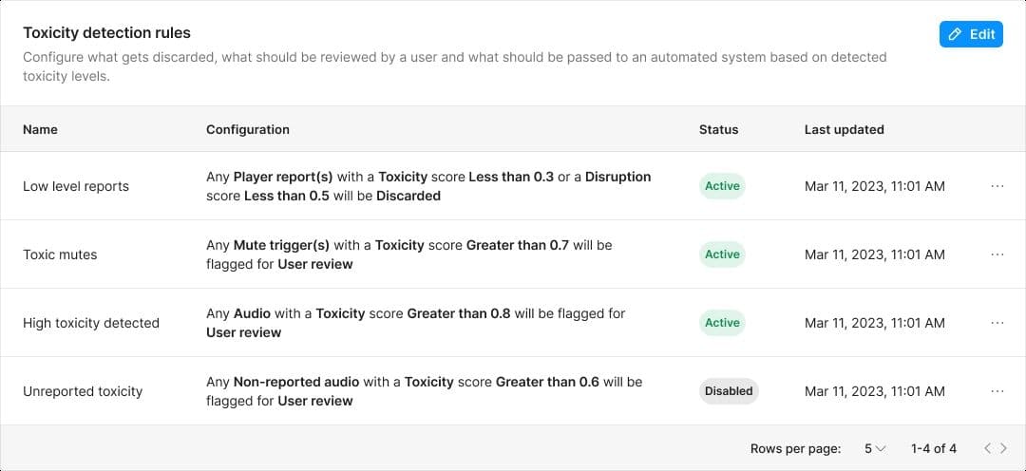Click the Active badge on High toxicity detected
1026x471 pixels.
(x=722, y=323)
